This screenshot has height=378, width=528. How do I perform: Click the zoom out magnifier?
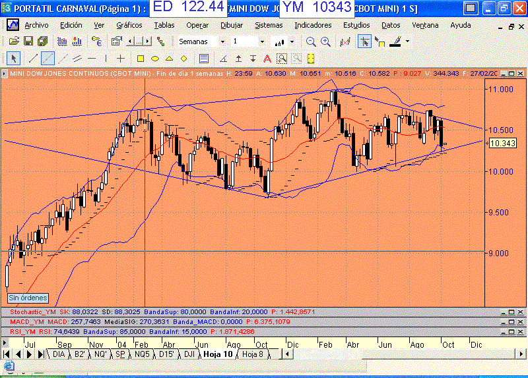(x=311, y=41)
